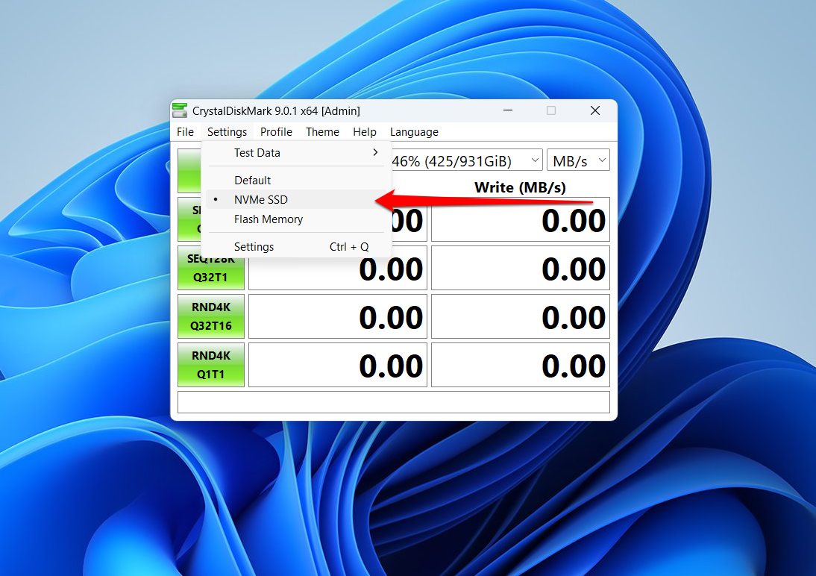Open the Theme menu
816x576 pixels.
tap(322, 132)
